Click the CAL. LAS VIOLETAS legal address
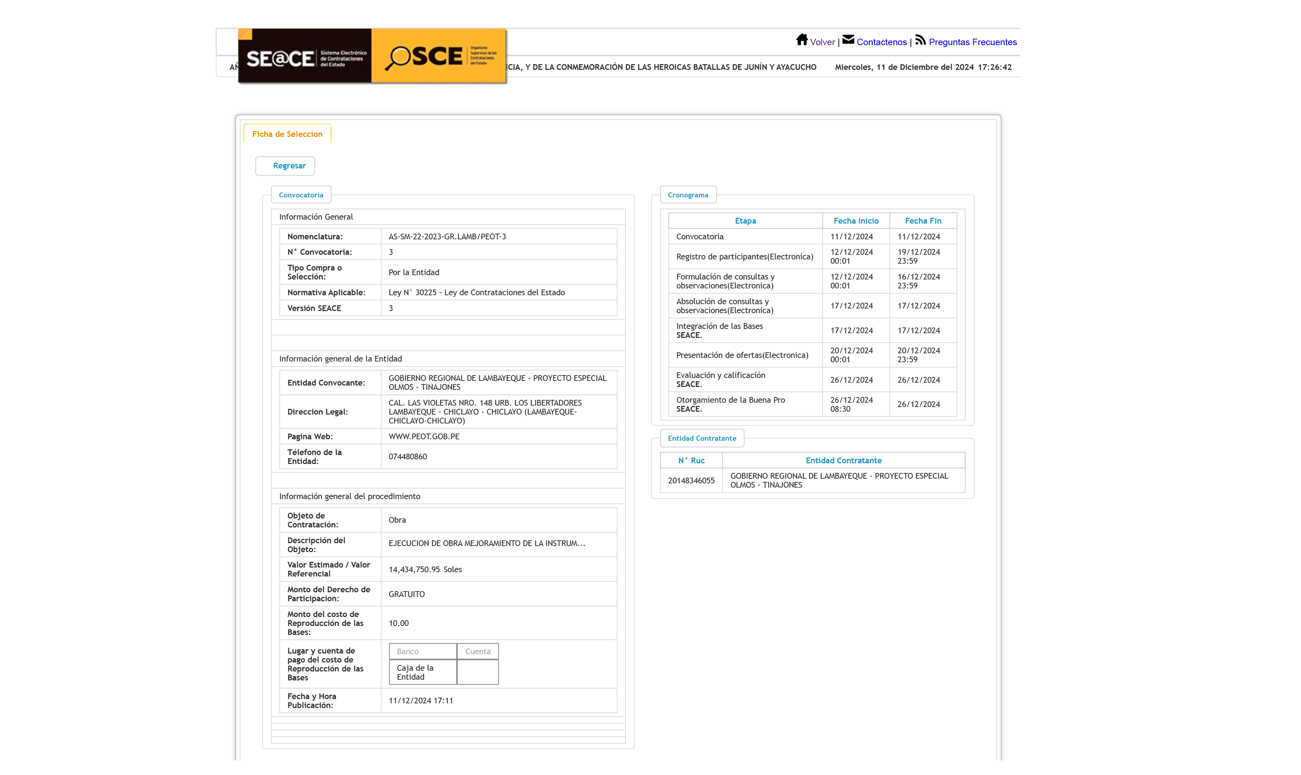 point(485,412)
